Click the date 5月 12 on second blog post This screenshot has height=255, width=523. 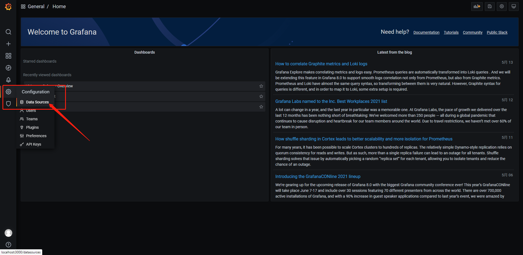[507, 100]
